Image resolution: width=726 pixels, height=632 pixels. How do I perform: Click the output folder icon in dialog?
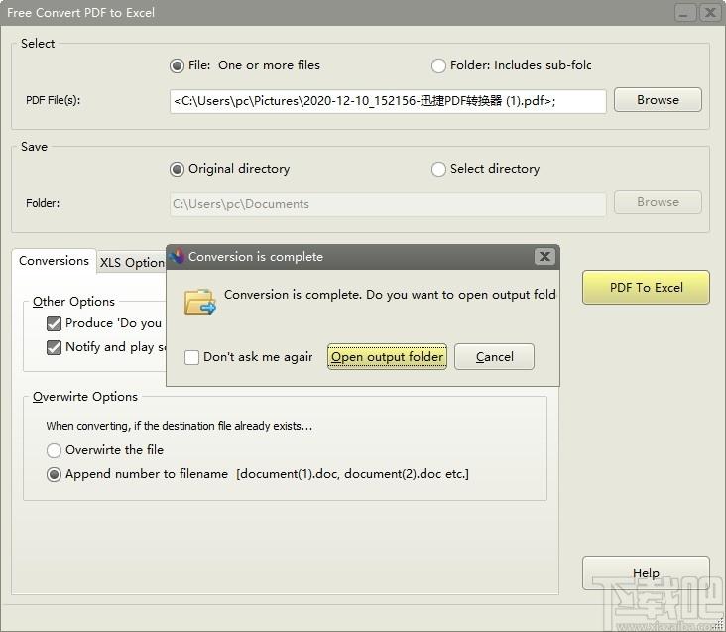pyautogui.click(x=200, y=302)
